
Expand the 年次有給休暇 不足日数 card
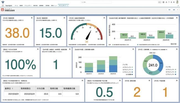[120, 81]
